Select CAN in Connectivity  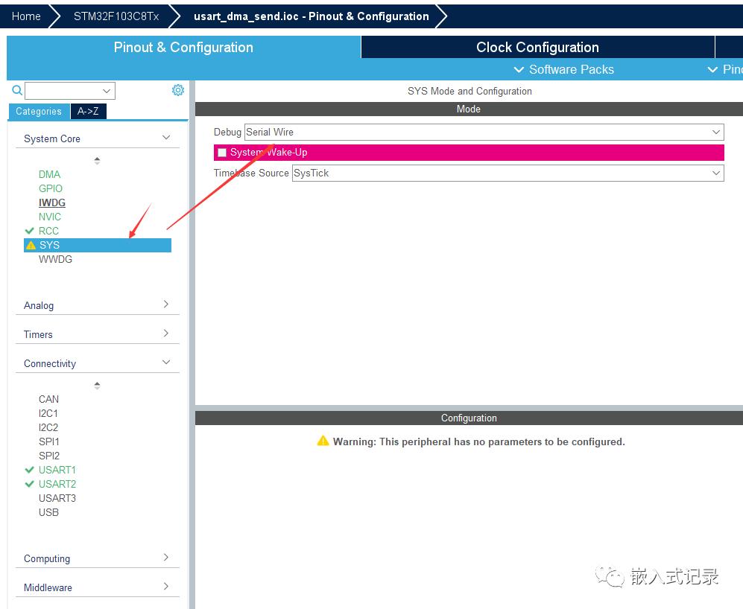48,399
